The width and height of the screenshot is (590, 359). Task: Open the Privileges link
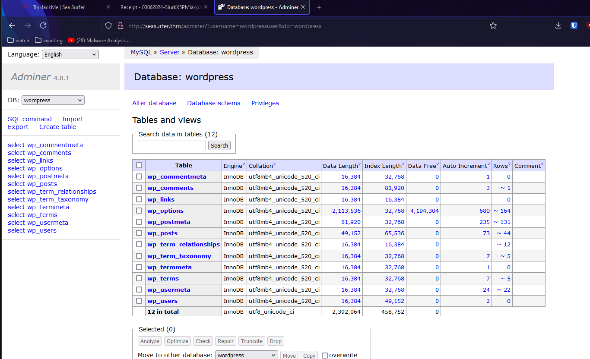[x=265, y=103]
